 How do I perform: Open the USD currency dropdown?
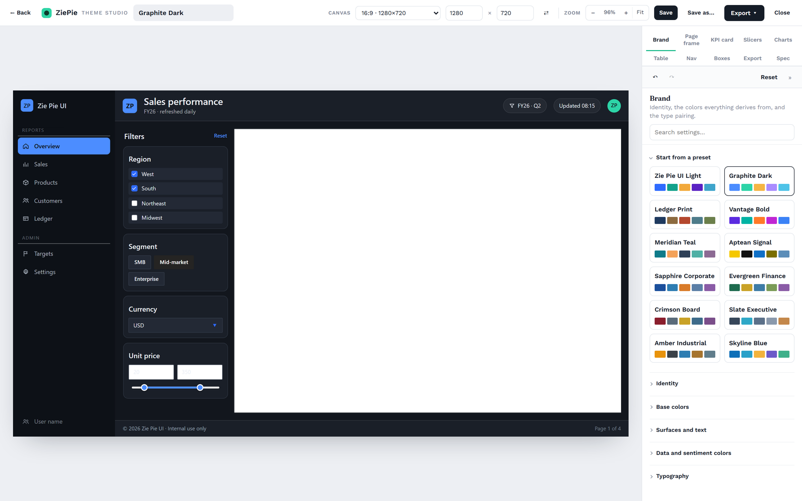pyautogui.click(x=175, y=325)
